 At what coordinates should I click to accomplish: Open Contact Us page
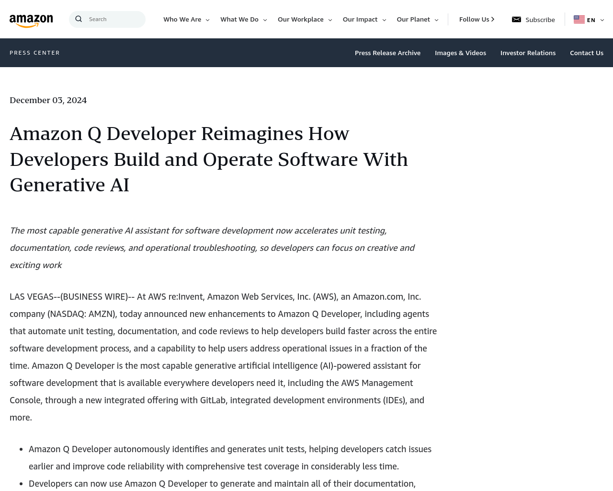(x=587, y=53)
